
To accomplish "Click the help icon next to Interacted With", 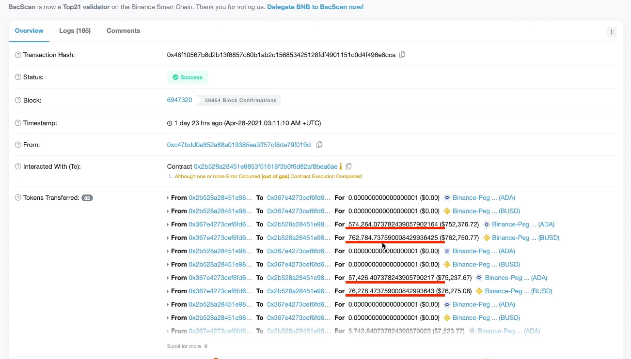I will click(x=18, y=167).
